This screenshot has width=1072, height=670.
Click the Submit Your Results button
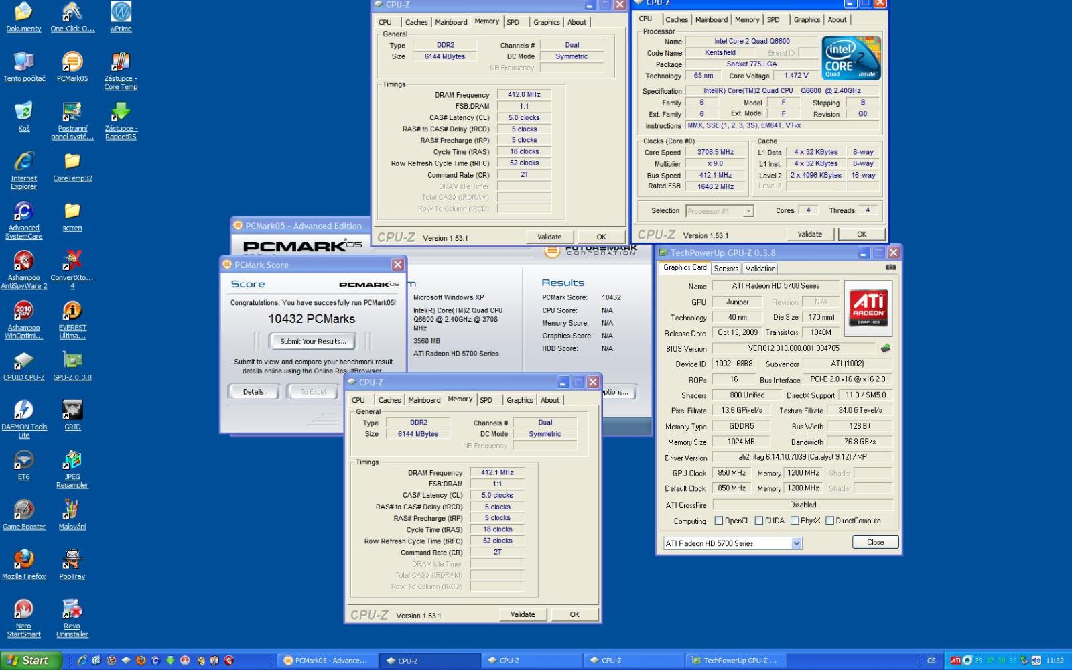point(313,341)
